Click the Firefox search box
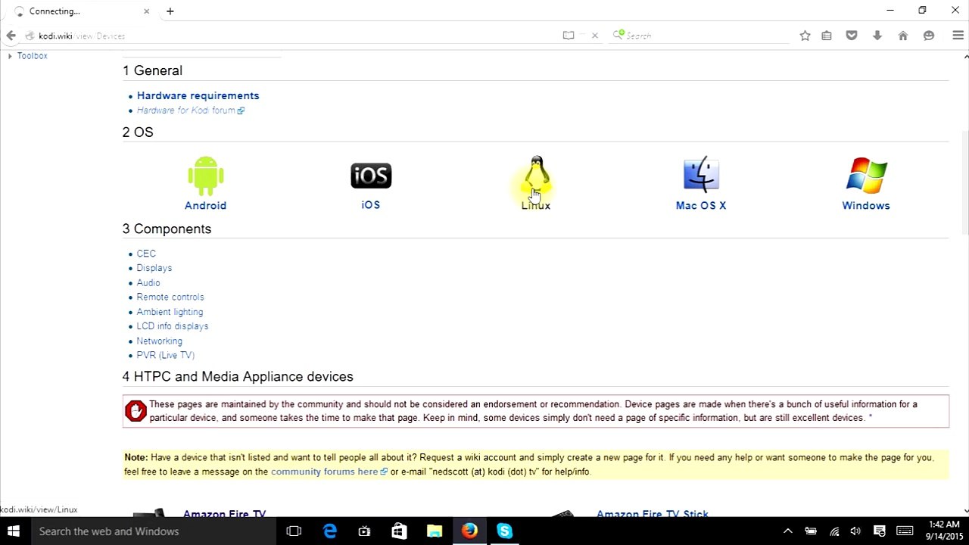The image size is (969, 545). click(x=697, y=36)
